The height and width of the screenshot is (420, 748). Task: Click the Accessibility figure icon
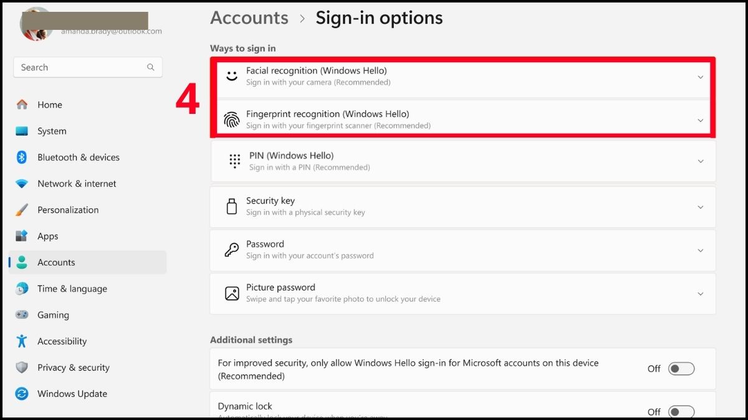point(22,341)
